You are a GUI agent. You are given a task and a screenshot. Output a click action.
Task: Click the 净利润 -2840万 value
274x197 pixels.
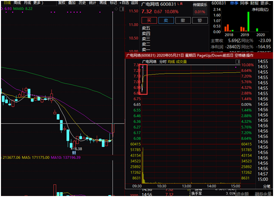click(233, 47)
